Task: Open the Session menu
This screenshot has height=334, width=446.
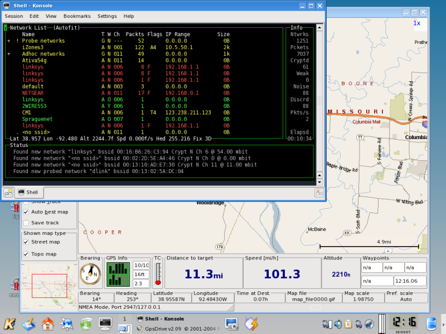Action: click(x=13, y=16)
